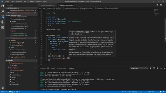This screenshot has width=166, height=93.
Task: Click the terminal command prompt line
Action: point(58,89)
